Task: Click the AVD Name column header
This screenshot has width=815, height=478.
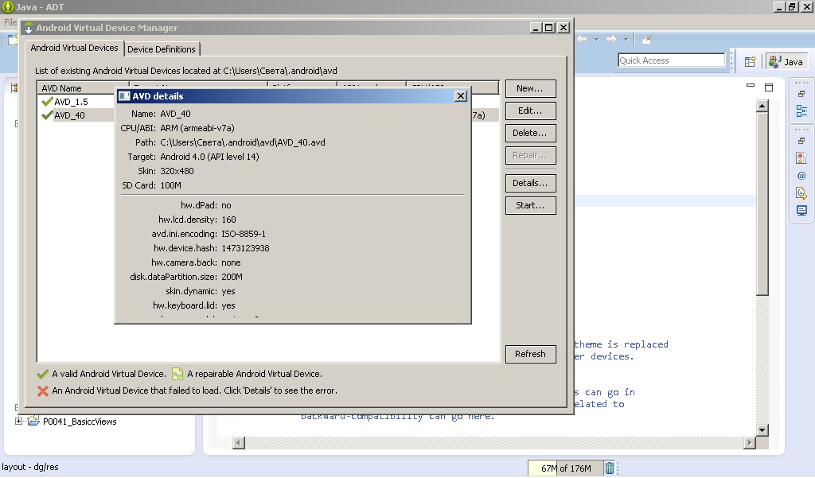Action: (x=83, y=87)
